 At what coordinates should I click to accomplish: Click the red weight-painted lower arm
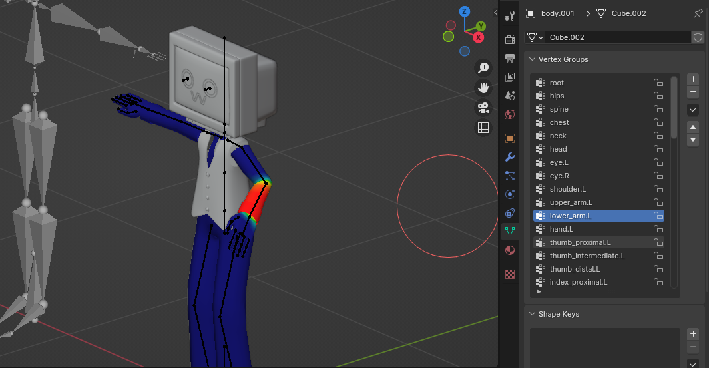tap(254, 200)
